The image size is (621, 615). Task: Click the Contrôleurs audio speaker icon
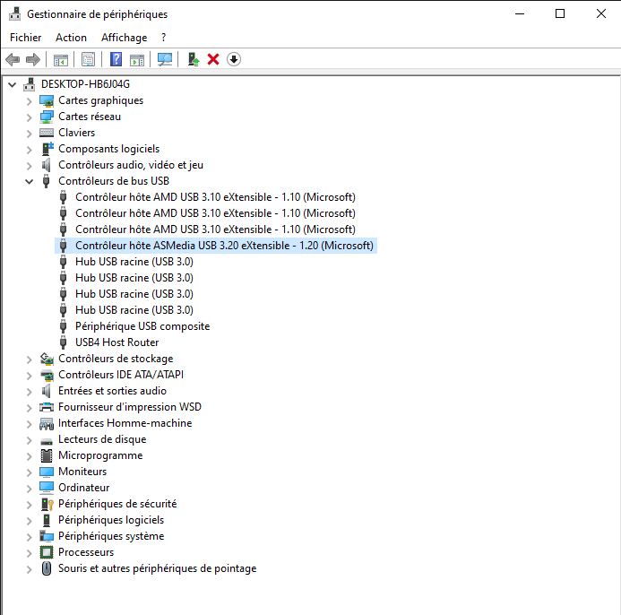coord(46,165)
